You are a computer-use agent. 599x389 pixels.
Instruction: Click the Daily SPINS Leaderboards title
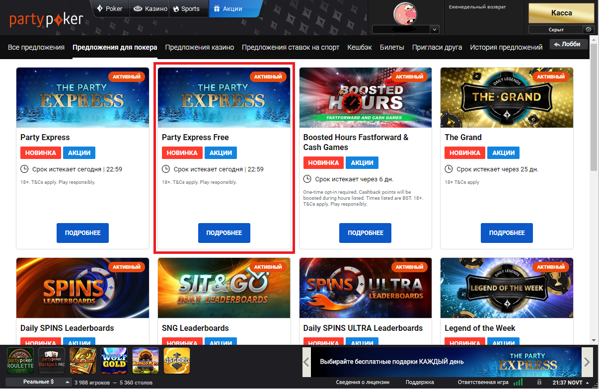pyautogui.click(x=67, y=328)
